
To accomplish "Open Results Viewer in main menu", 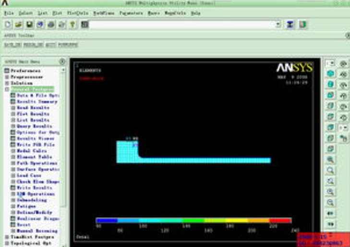I will [36, 138].
